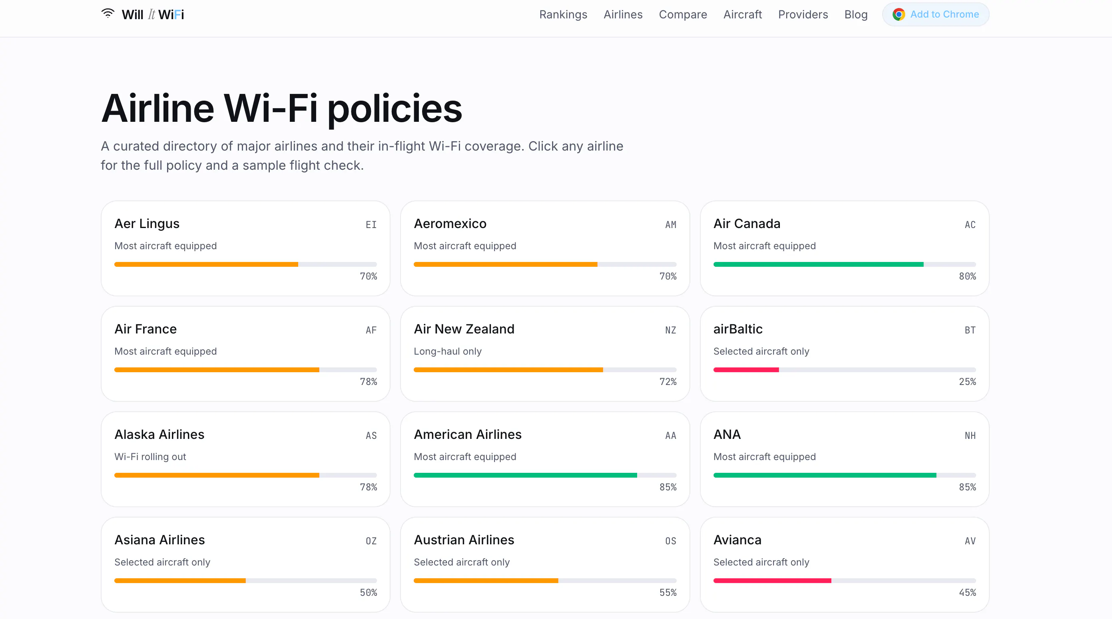
Task: Click the AV airline code
Action: [x=970, y=541]
